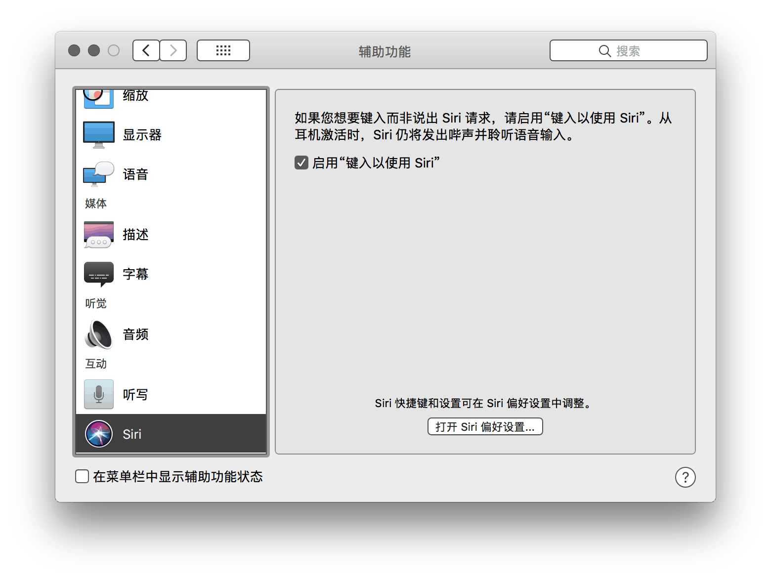Image resolution: width=771 pixels, height=581 pixels.
Task: Select the 语音 speech icon
Action: tap(99, 174)
